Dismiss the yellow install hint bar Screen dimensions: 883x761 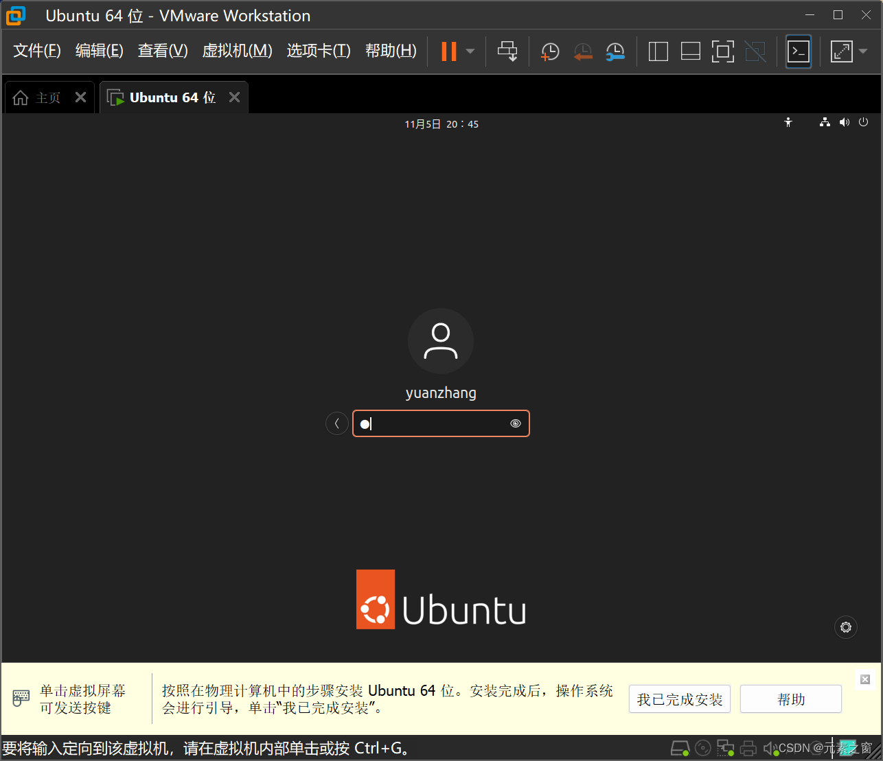865,679
